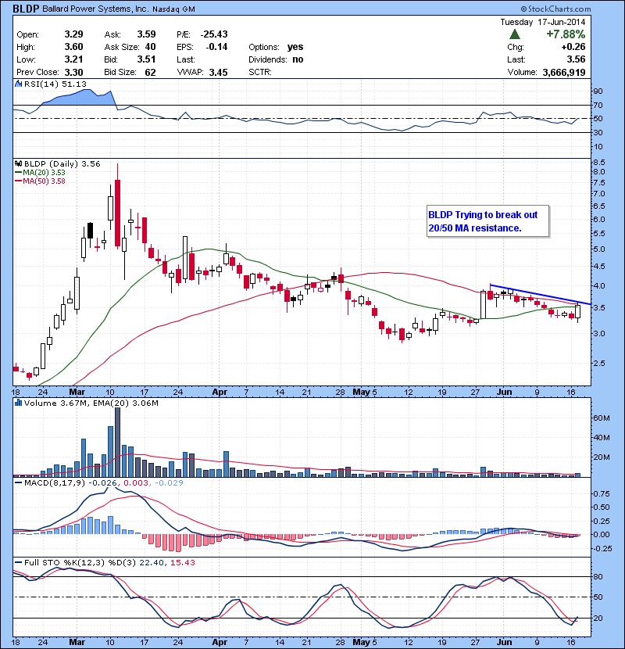
Task: Click the MACD histogram value -0.029
Action: pyautogui.click(x=169, y=482)
